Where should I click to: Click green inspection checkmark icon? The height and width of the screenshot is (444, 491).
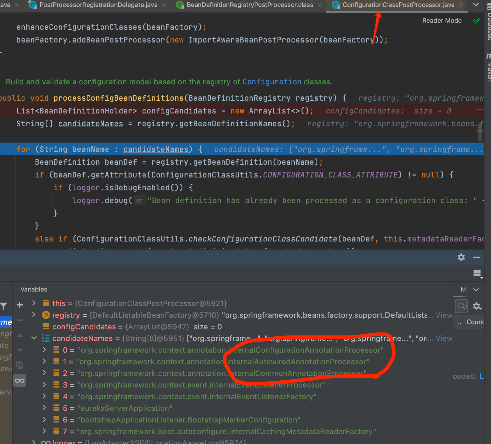476,21
